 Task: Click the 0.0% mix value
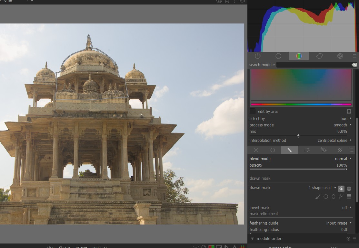(x=342, y=131)
